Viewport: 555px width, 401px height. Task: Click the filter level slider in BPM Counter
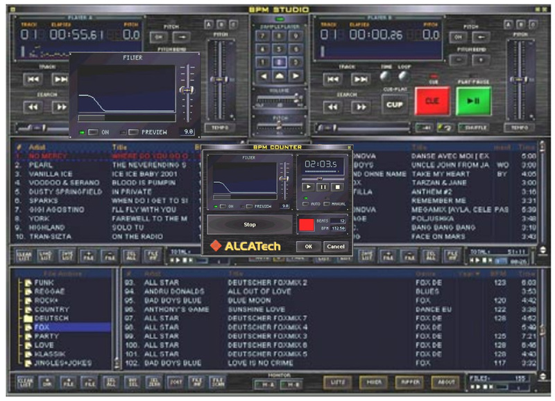coord(284,179)
